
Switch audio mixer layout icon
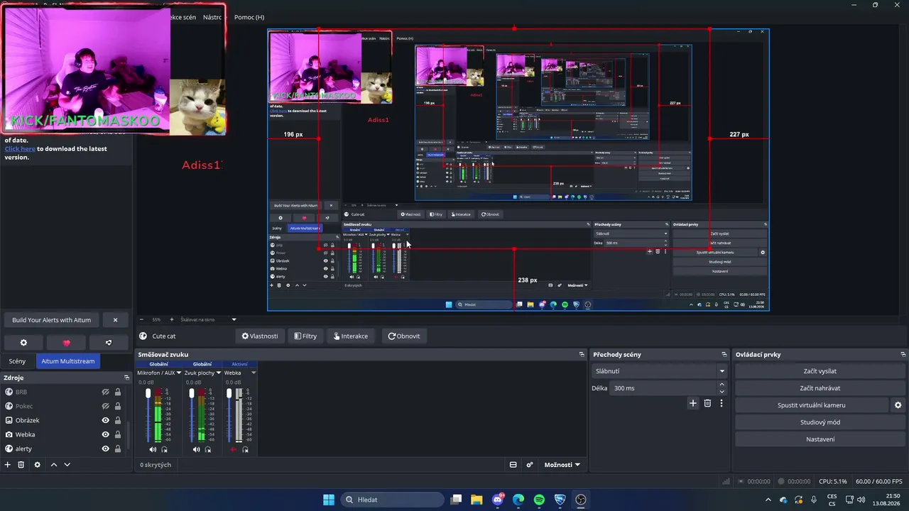pyautogui.click(x=513, y=465)
